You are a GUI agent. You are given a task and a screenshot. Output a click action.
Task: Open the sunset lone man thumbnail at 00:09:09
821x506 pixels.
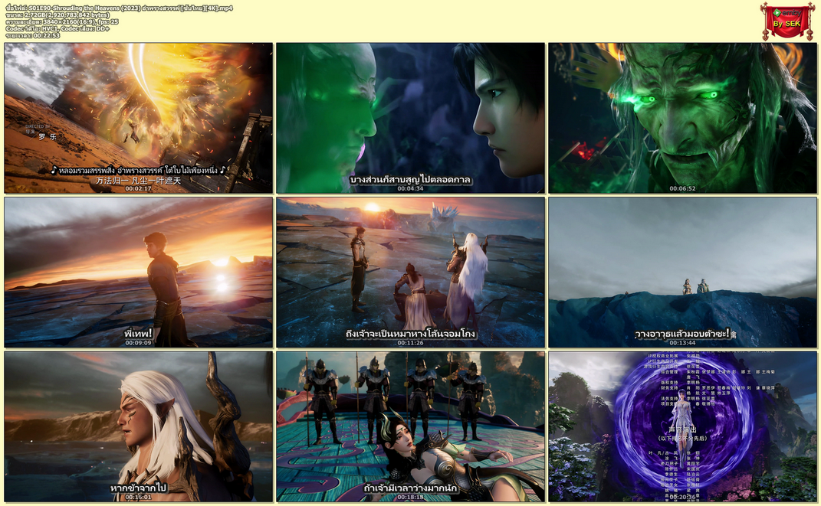click(138, 273)
